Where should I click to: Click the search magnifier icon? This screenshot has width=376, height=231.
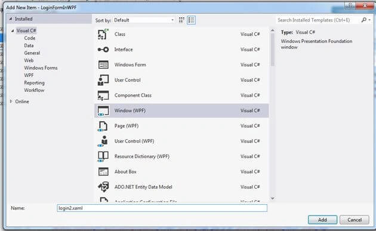[364, 20]
